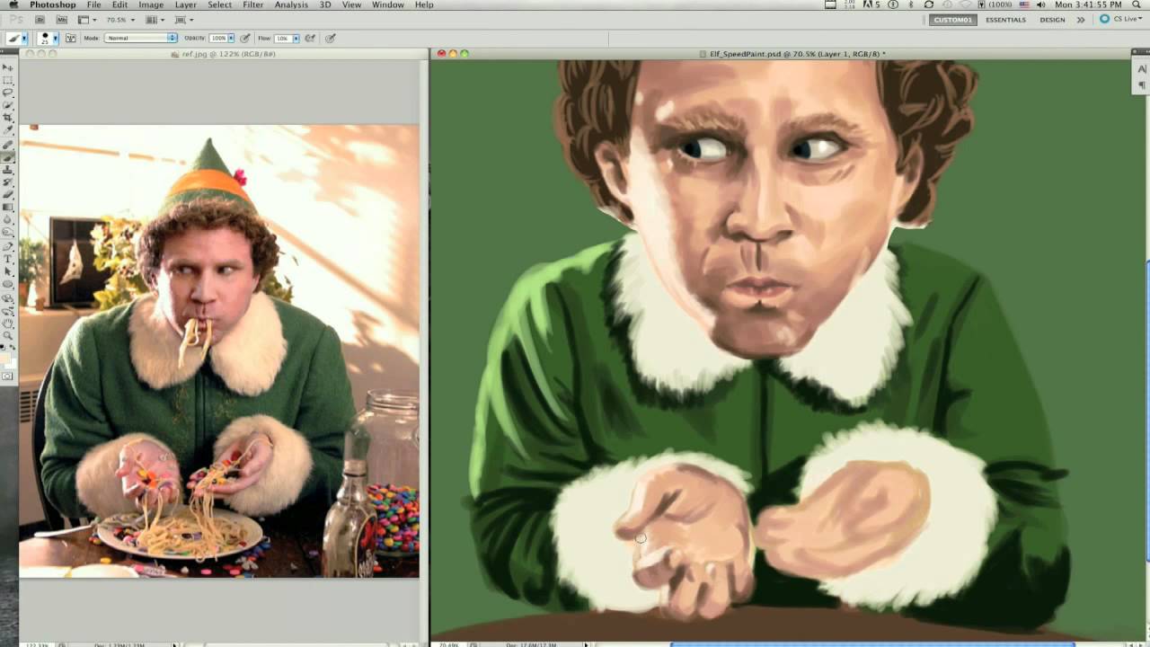This screenshot has width=1150, height=647.
Task: Open Screen Mode dropdown
Action: (x=183, y=20)
